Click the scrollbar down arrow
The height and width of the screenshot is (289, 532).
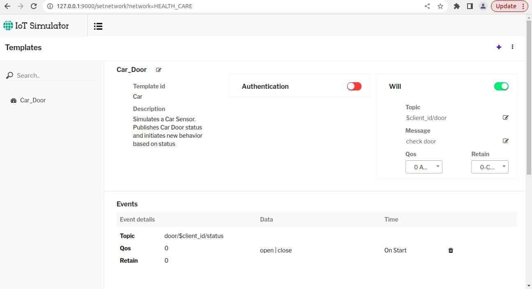tap(529, 285)
